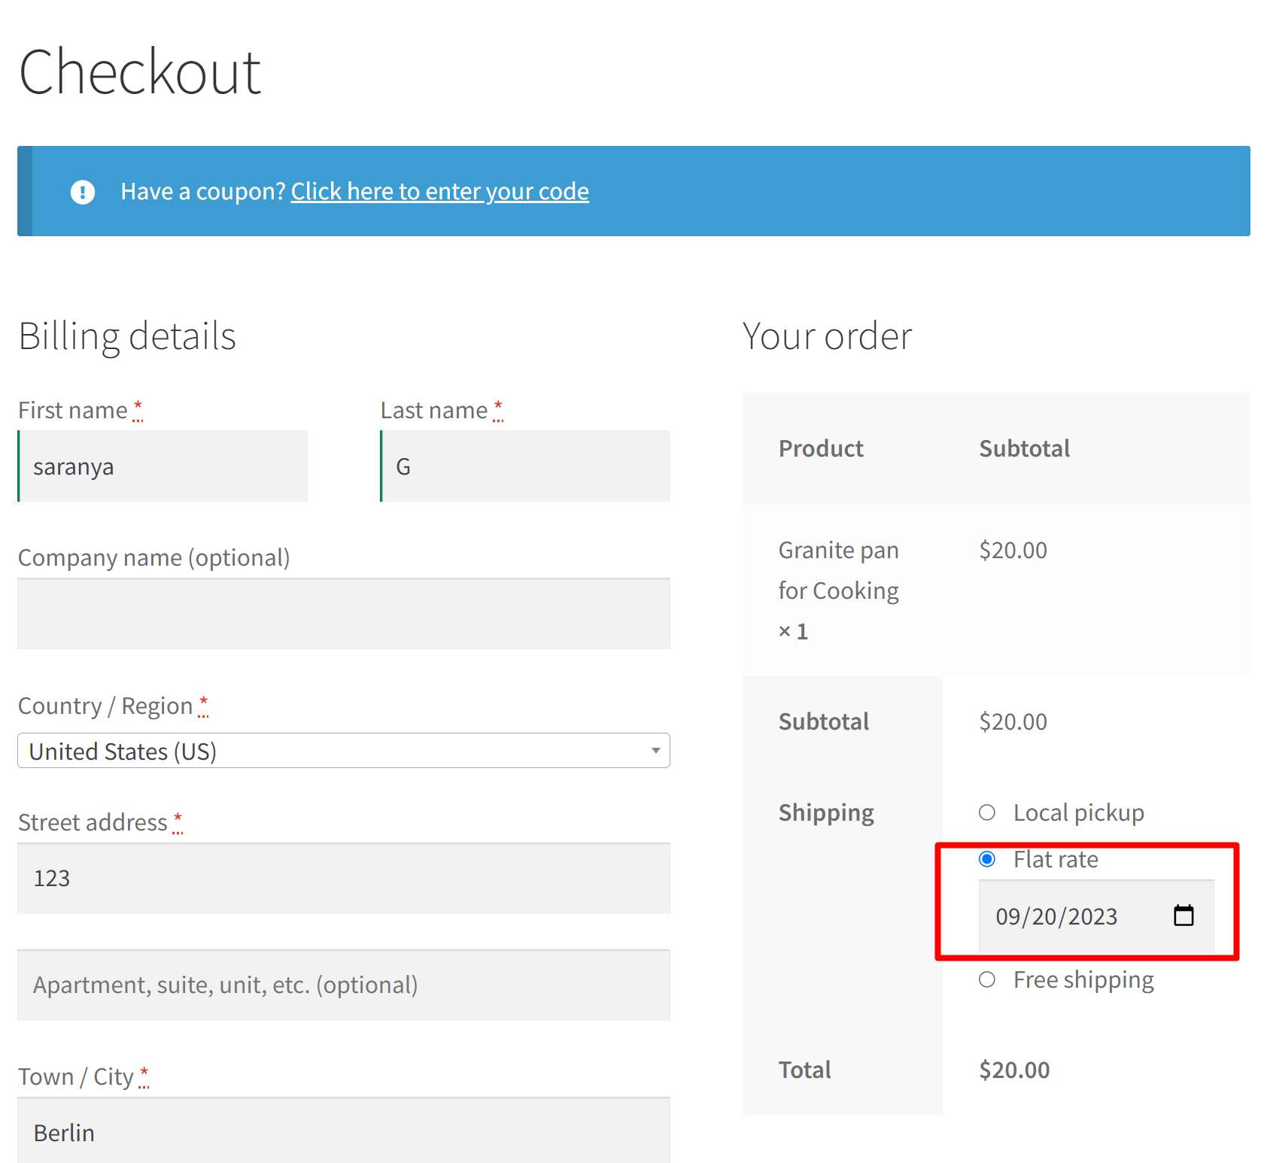The height and width of the screenshot is (1163, 1267).
Task: Select the Town / City field showing Berlin
Action: tap(343, 1131)
